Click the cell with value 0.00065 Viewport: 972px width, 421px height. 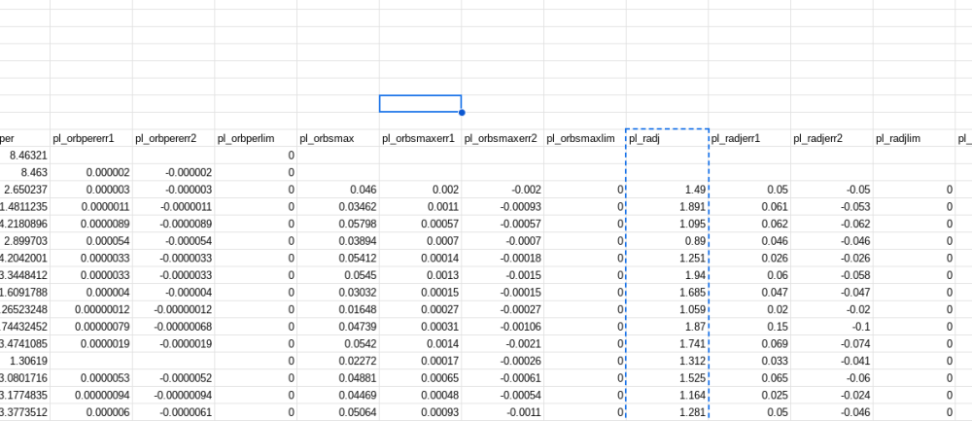pyautogui.click(x=421, y=378)
